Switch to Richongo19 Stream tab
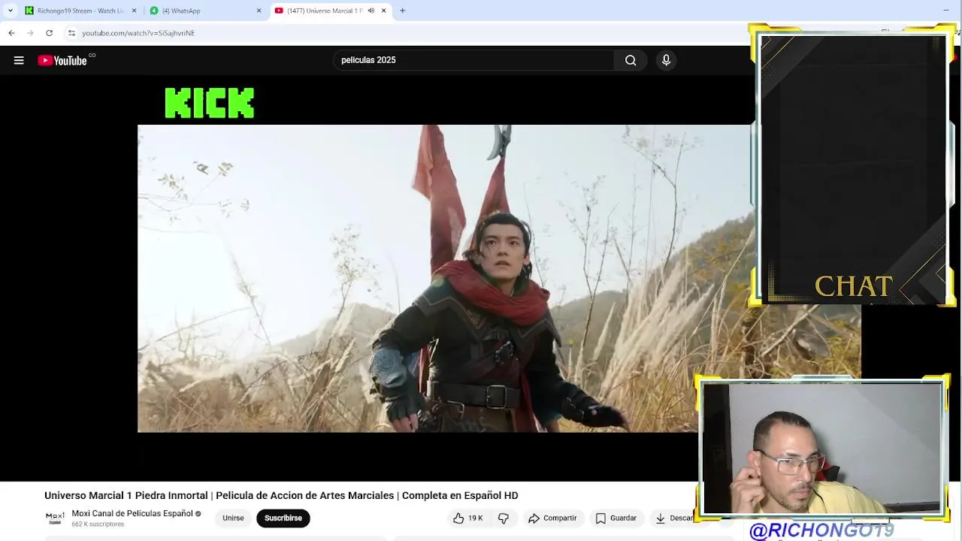The image size is (962, 541). [x=80, y=11]
